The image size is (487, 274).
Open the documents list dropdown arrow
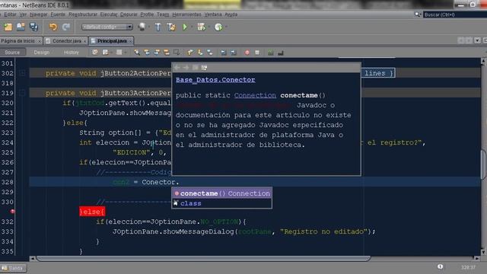(477, 40)
